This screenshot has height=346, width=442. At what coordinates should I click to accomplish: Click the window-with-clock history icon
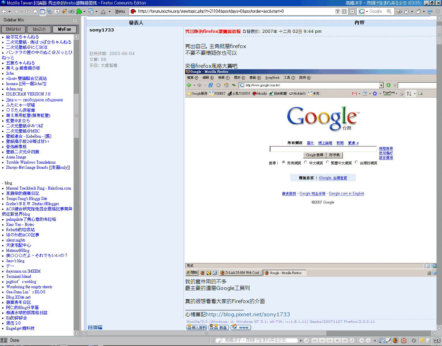91,11
